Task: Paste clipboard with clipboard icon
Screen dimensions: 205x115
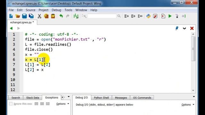Action: pos(53,16)
